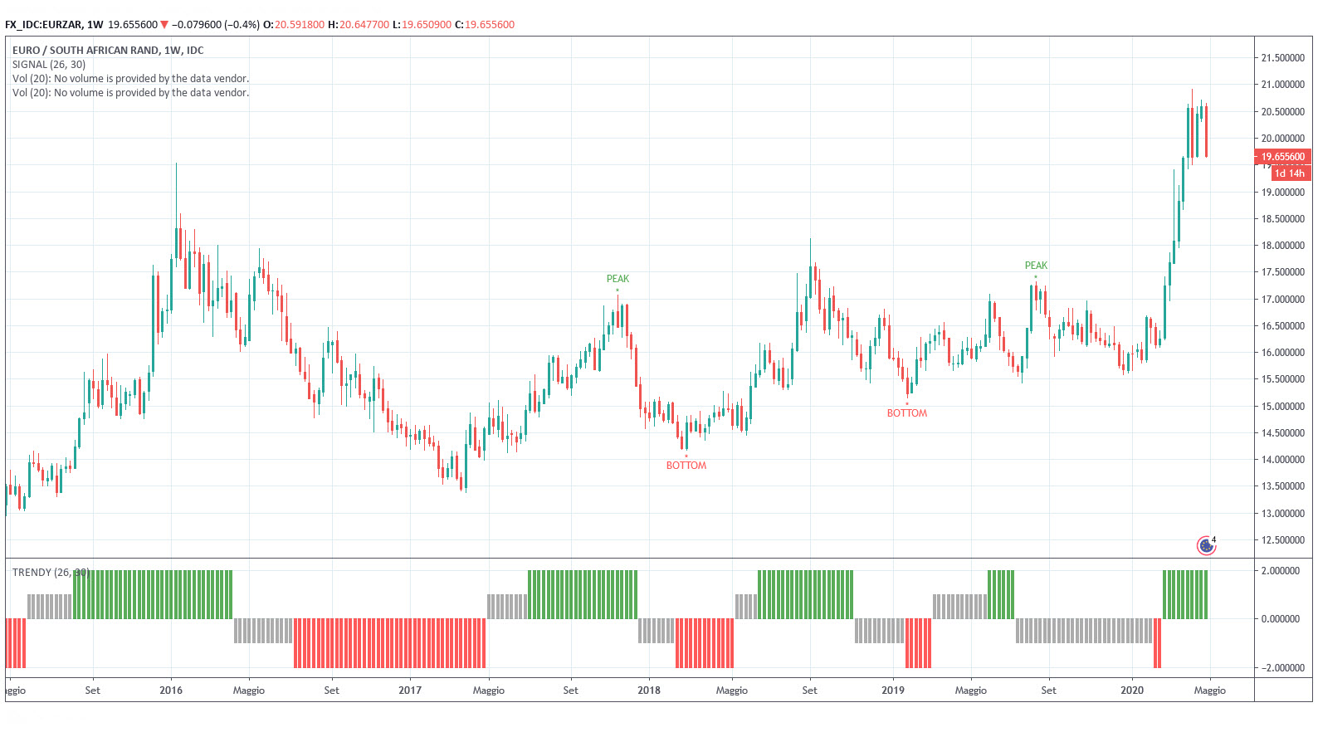Image resolution: width=1318 pixels, height=732 pixels.
Task: Click the 19.000000 price axis label
Action: click(x=1283, y=193)
